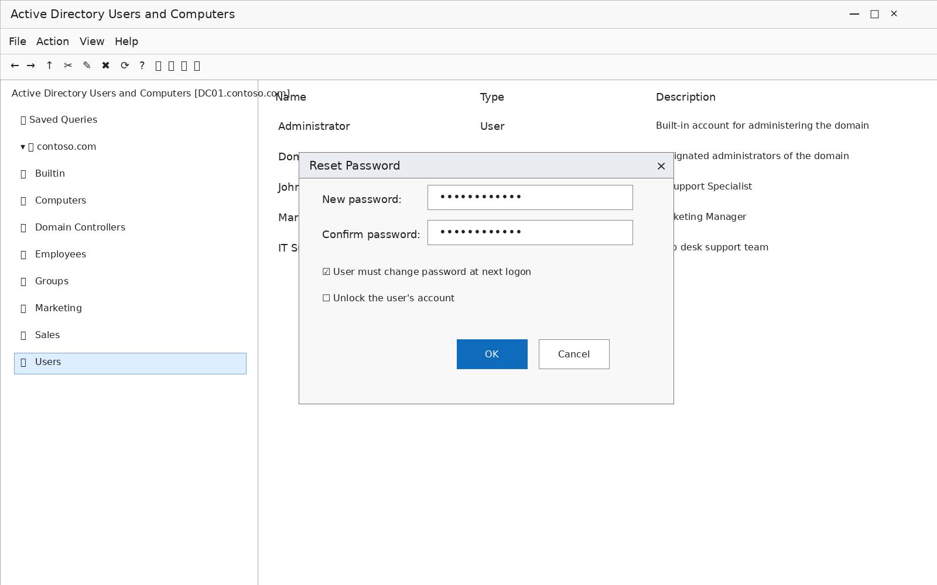The image size is (937, 585).
Task: Click the Cut scissors toolbar icon
Action: click(x=68, y=66)
